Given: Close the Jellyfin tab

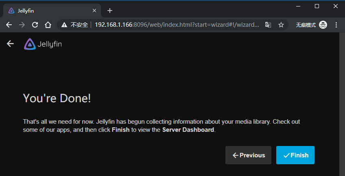Looking at the screenshot, I should click(x=94, y=11).
